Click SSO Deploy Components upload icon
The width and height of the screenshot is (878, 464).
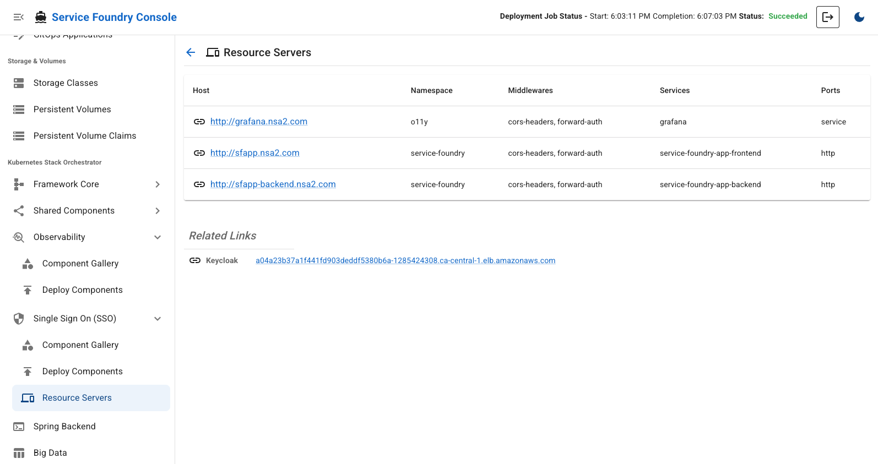[28, 372]
